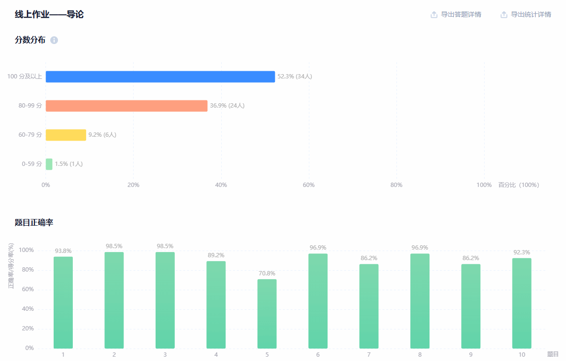566x361 pixels.
Task: Click the info icon beside 分数分布
Action: [54, 40]
